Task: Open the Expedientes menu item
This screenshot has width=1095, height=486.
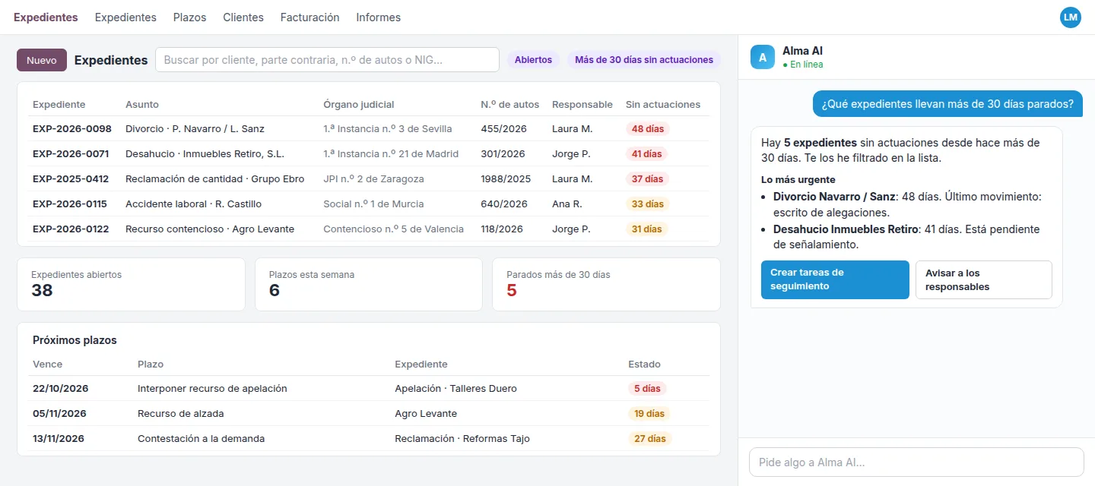Action: pos(125,17)
